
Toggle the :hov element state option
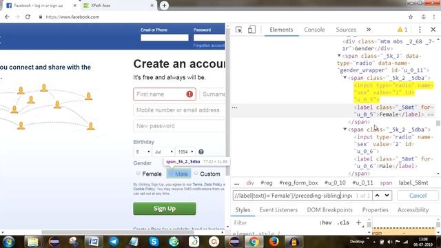pyautogui.click(x=325, y=223)
